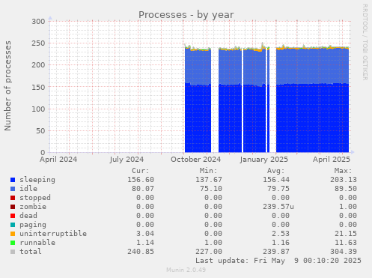Click the 50 y-axis tick label
The image size is (372, 278).
tap(40, 131)
